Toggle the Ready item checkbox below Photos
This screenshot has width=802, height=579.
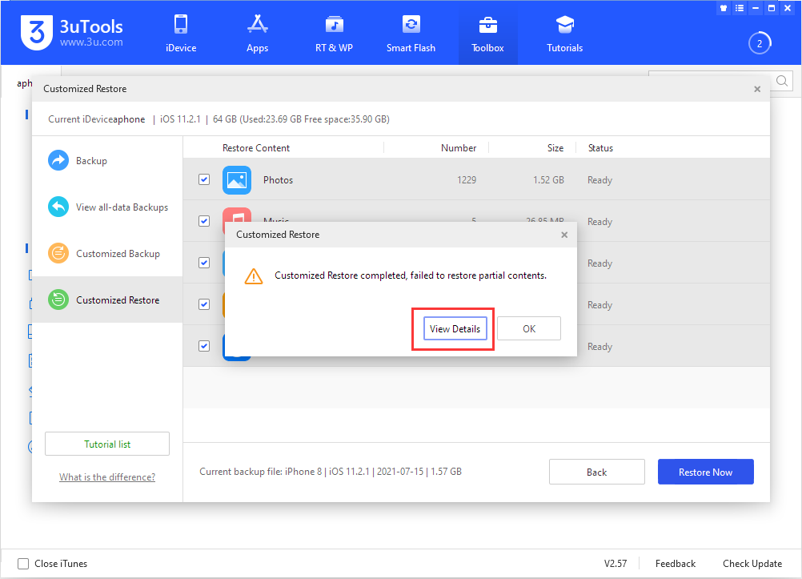point(203,221)
